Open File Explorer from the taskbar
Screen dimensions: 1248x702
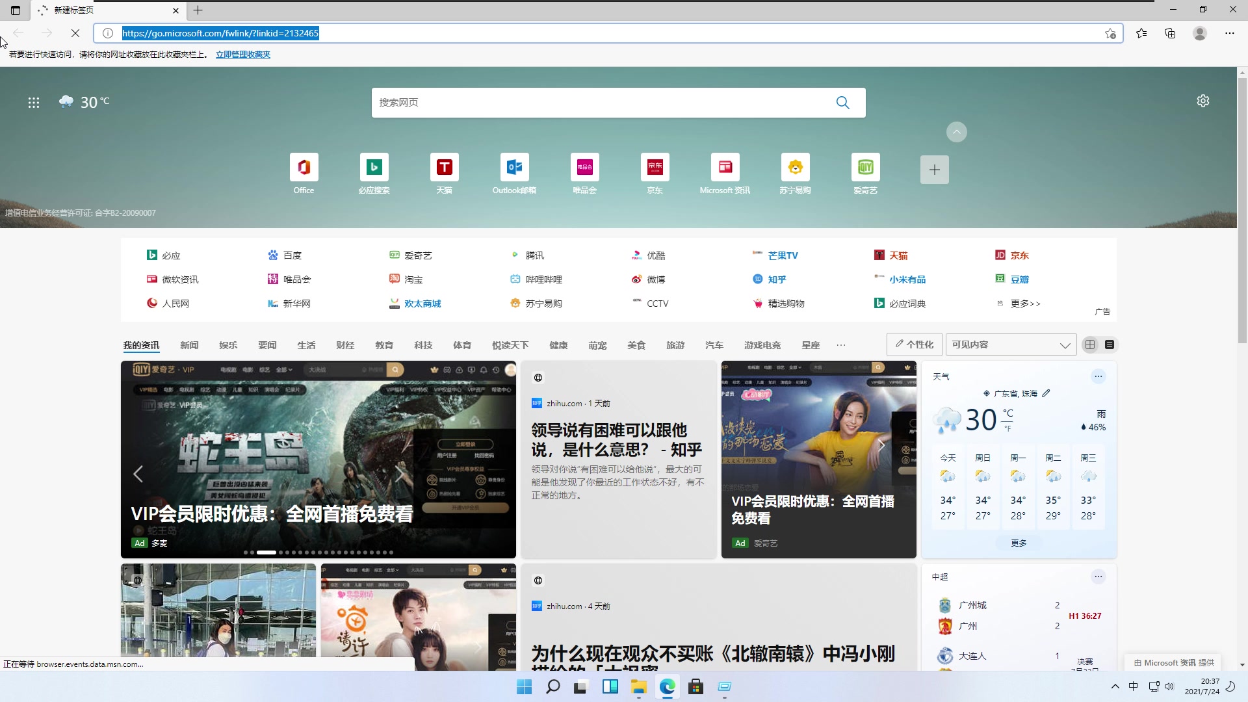(x=638, y=686)
